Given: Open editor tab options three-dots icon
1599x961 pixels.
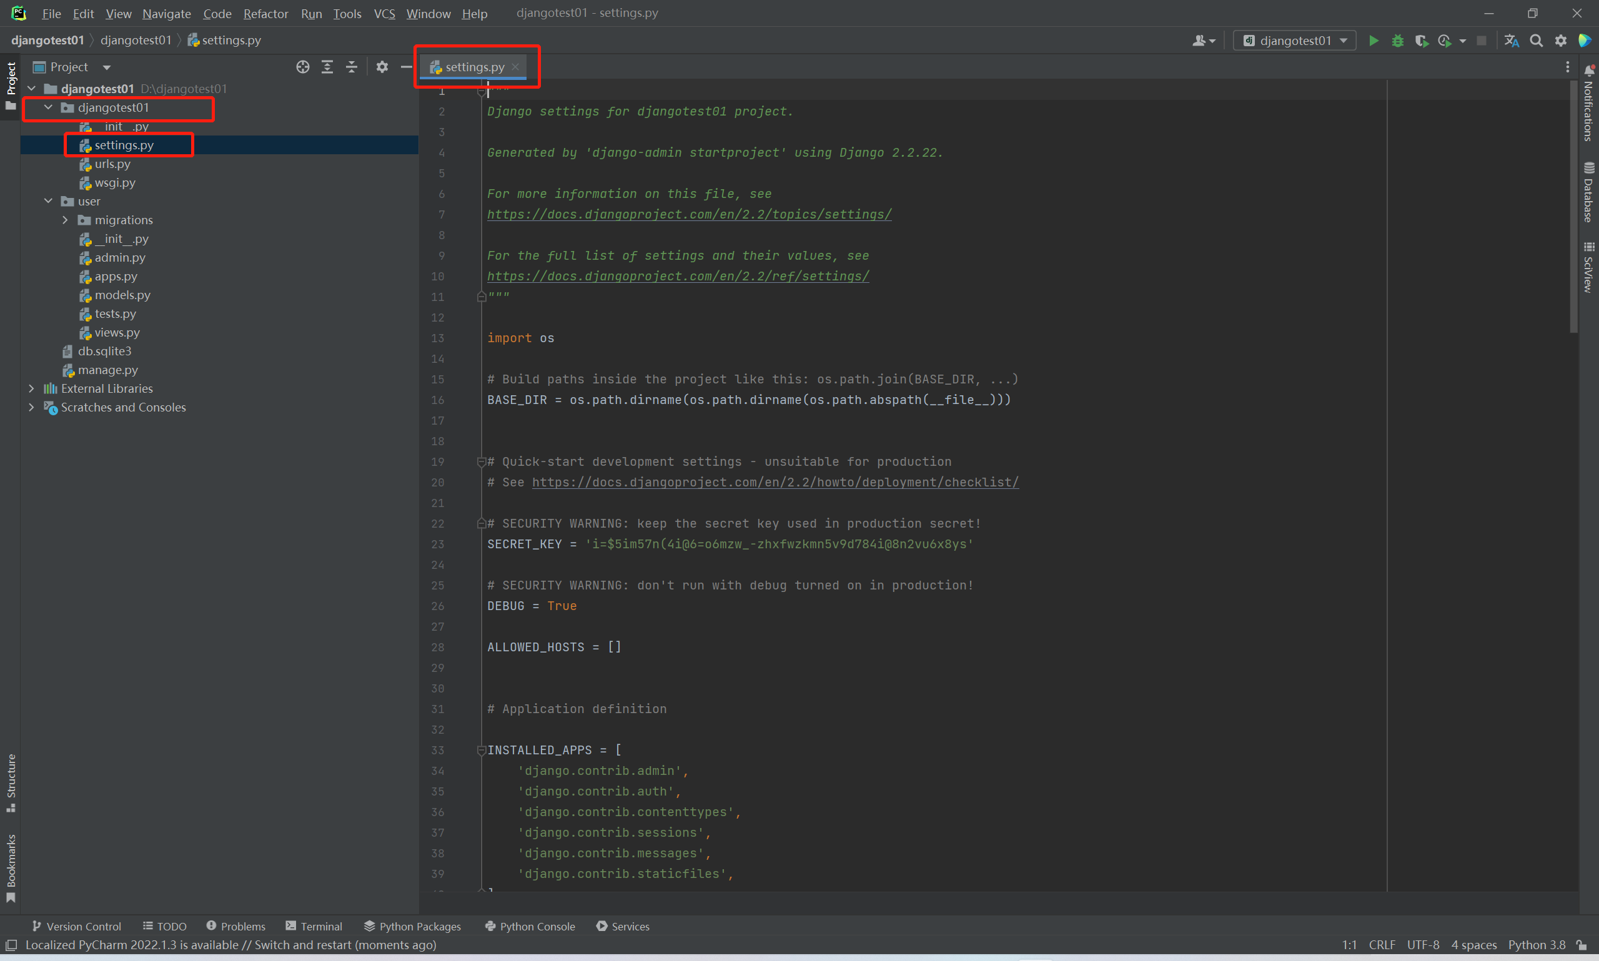Looking at the screenshot, I should [x=1567, y=67].
